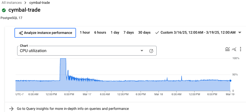Click the checkmark next to Custom range
This screenshot has height=112, width=246.
157,33
